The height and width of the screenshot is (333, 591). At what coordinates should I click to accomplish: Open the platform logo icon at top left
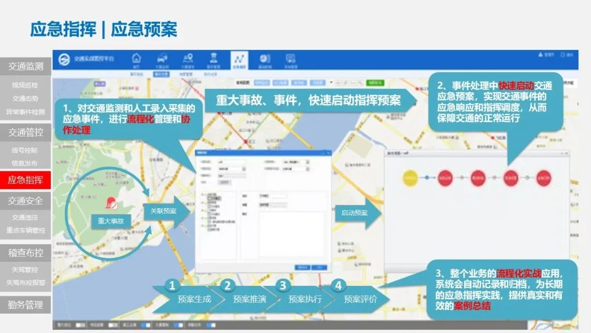coord(64,59)
